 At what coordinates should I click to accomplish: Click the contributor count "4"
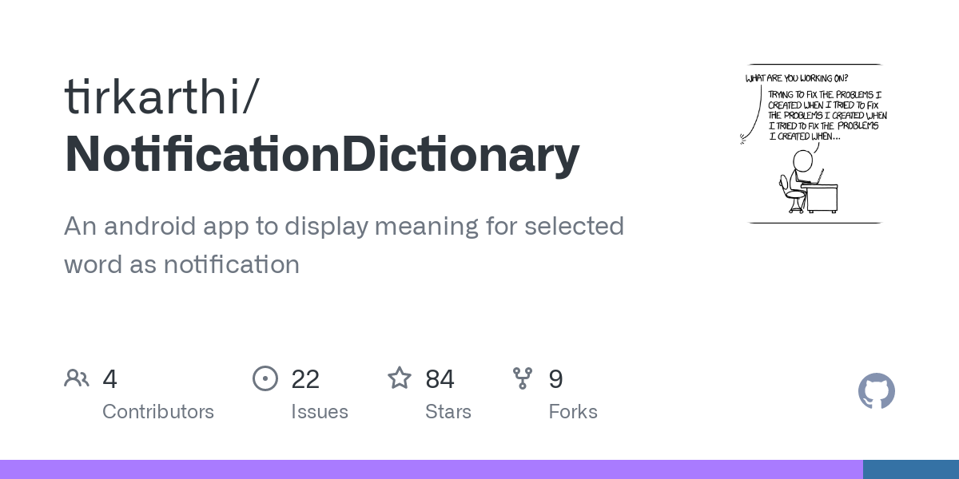coord(110,378)
